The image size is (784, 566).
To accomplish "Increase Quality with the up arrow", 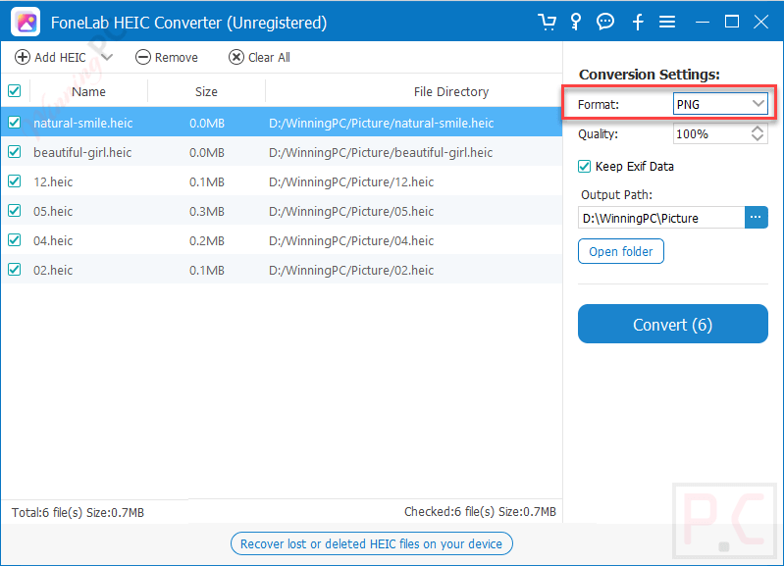I will click(x=758, y=129).
